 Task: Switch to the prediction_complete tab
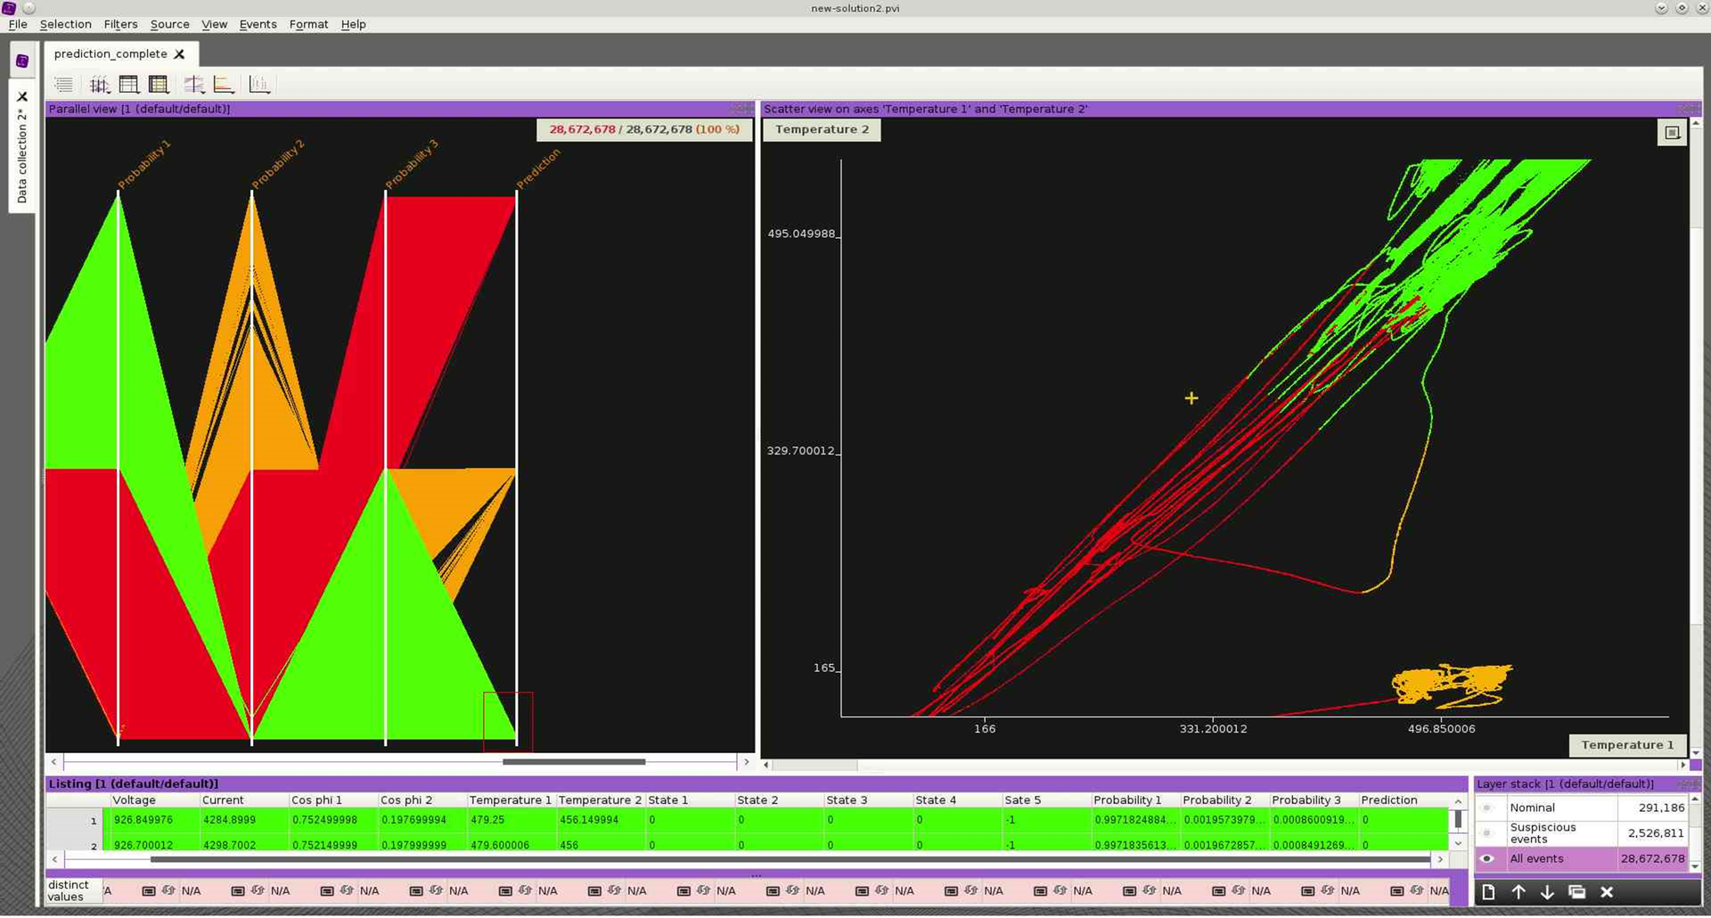(x=112, y=53)
